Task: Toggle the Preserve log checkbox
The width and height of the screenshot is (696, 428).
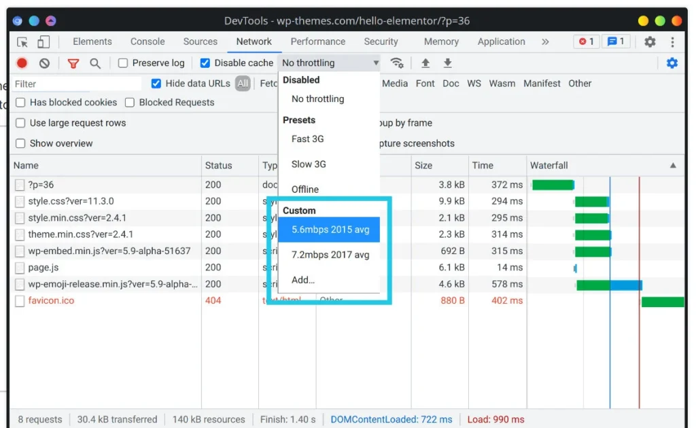Action: (x=123, y=63)
